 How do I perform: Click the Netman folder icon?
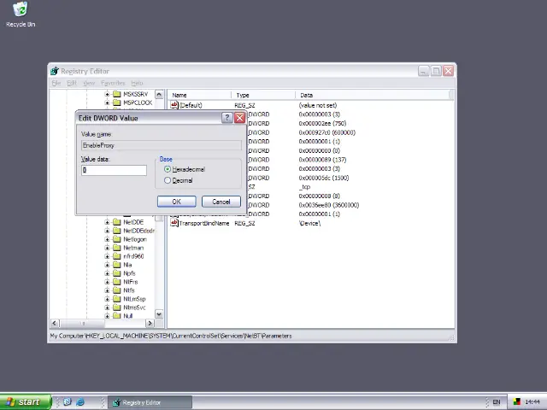117,248
